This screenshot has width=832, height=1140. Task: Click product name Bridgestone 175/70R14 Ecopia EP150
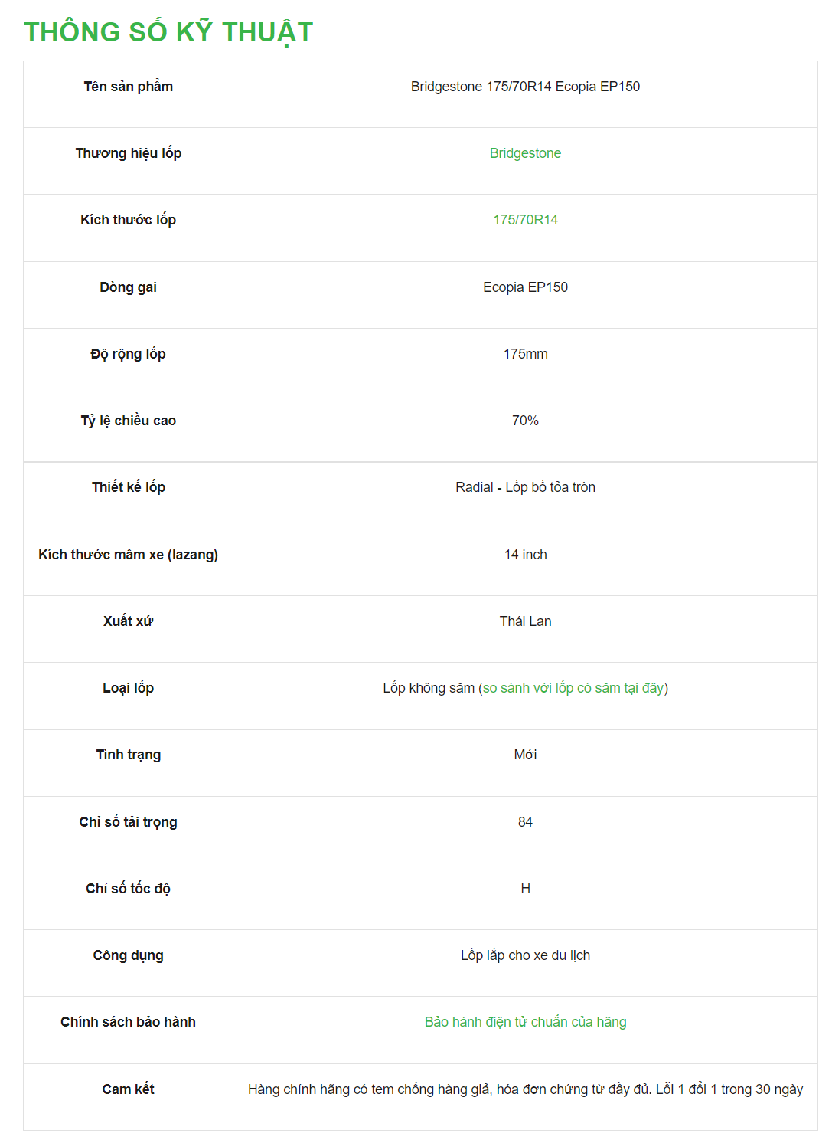(525, 87)
